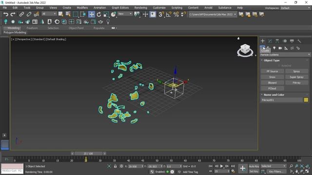Open Key Filters dialog
Viewport: 312px width, 175px height.
coord(276,171)
